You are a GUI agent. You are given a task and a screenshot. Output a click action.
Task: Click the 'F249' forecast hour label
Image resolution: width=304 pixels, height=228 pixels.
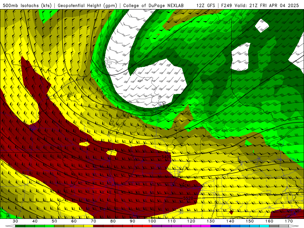pyautogui.click(x=226, y=5)
